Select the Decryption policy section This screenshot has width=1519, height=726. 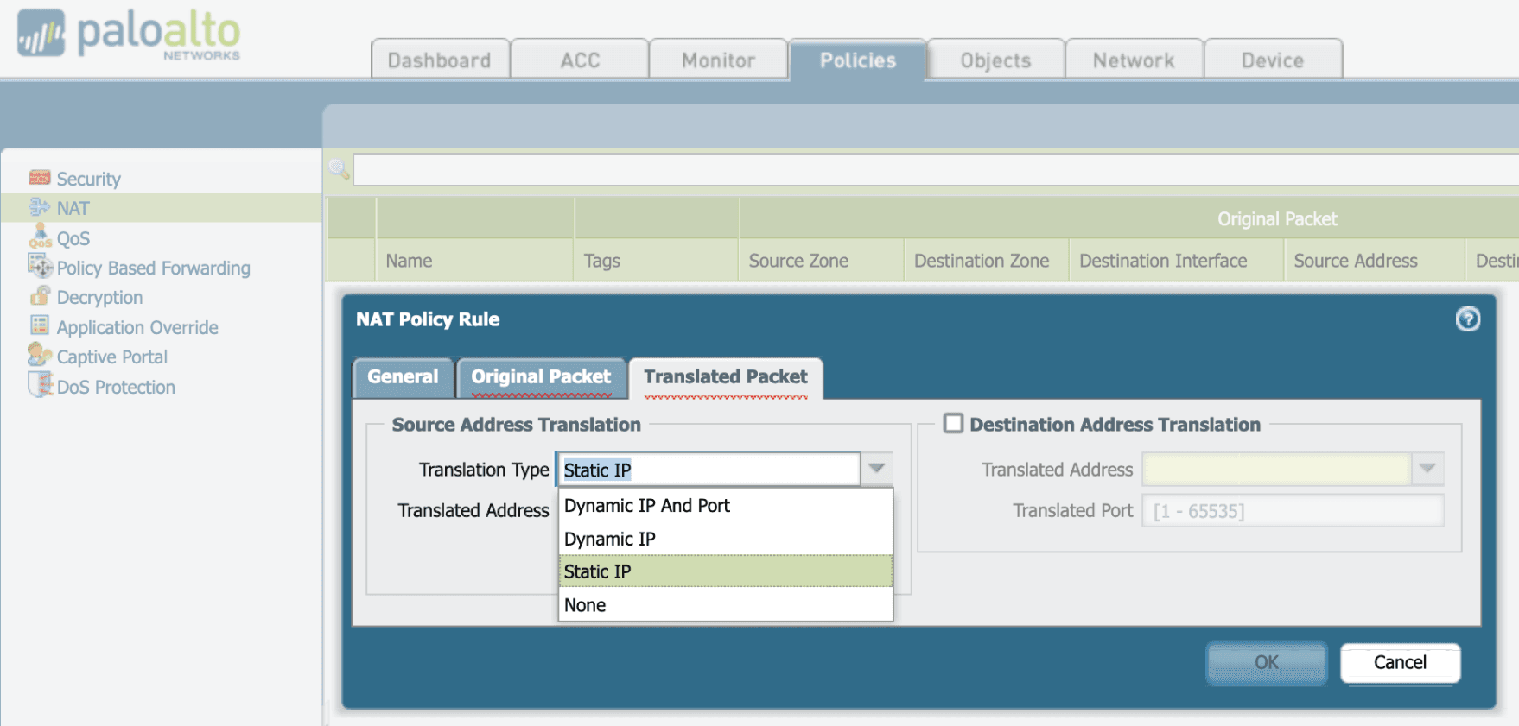99,297
